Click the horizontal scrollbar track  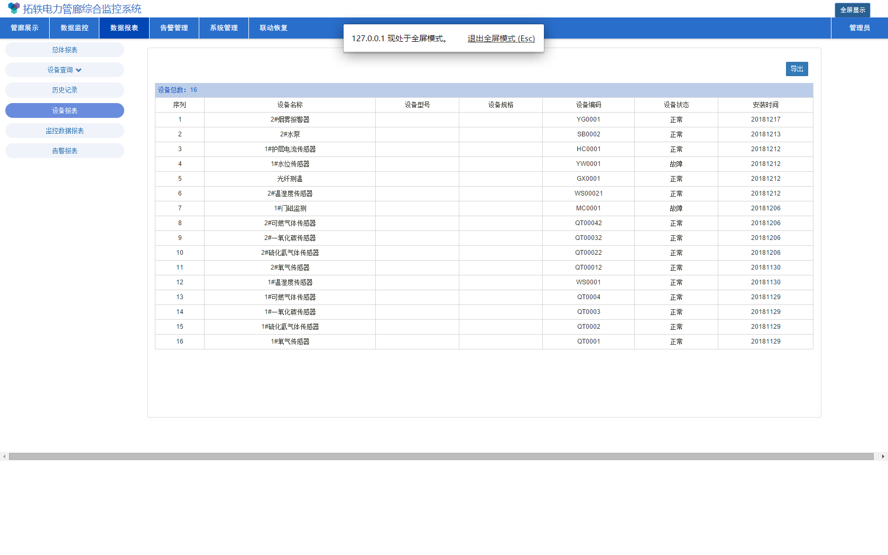[441, 456]
